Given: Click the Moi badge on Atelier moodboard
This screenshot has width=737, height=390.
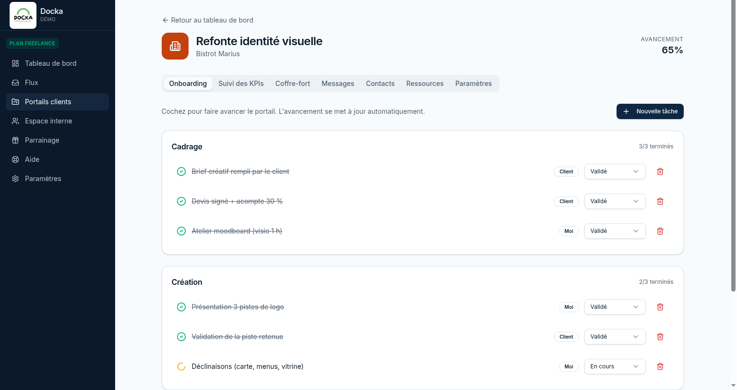Looking at the screenshot, I should 569,231.
